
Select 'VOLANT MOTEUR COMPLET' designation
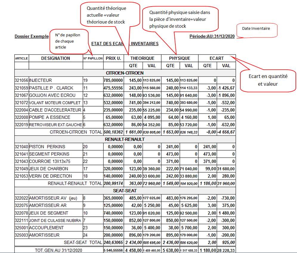point(55,103)
